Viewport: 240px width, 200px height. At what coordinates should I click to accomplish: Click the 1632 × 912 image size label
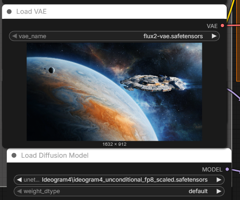coord(114,144)
